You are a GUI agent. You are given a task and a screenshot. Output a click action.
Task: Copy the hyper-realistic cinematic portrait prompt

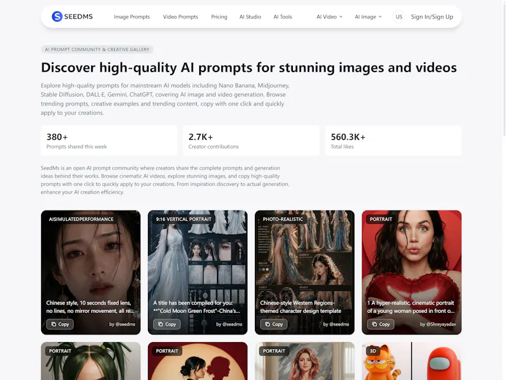pos(381,324)
